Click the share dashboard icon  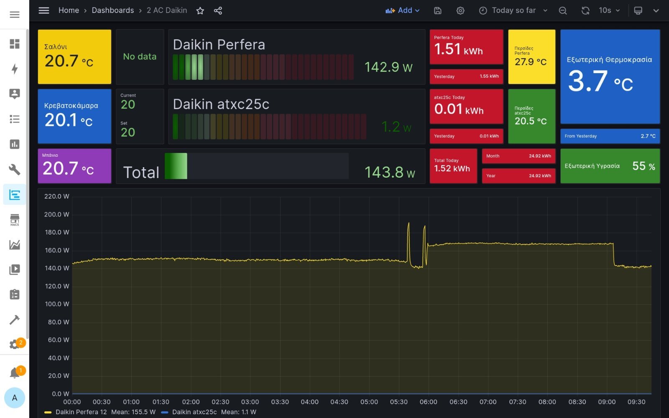[218, 11]
